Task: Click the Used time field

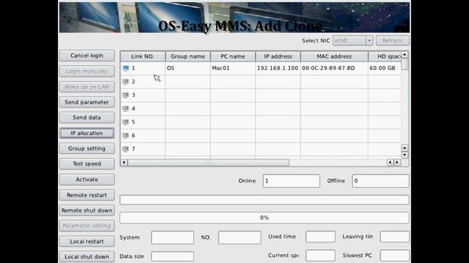Action: (320, 237)
